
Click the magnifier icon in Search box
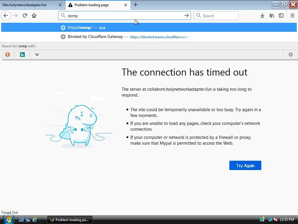[198, 15]
